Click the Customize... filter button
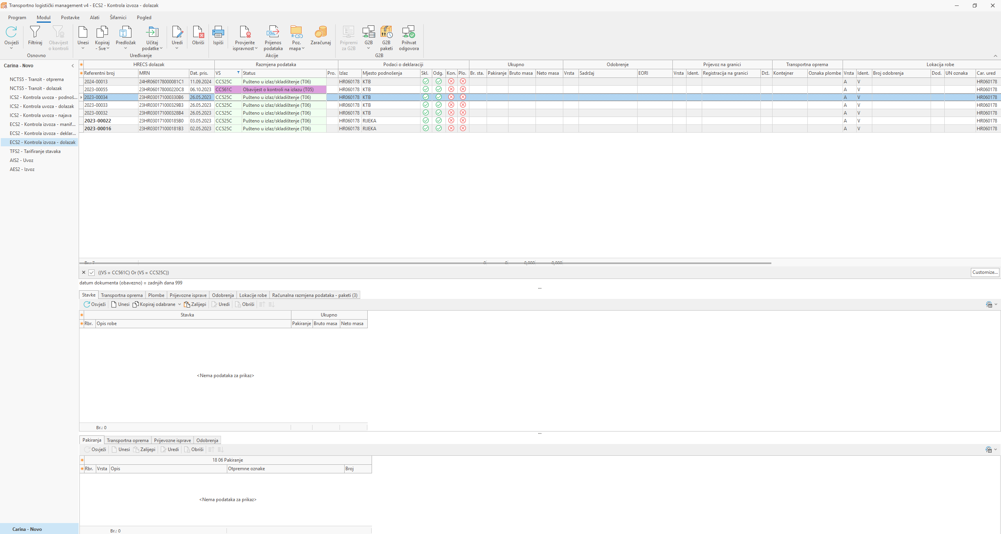Viewport: 1001px width, 534px height. point(985,272)
